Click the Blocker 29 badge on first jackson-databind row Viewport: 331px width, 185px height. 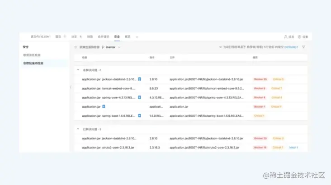pos(260,79)
